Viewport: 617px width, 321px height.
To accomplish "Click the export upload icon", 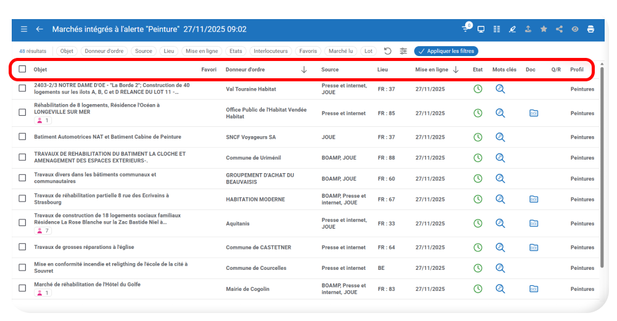I will point(528,29).
